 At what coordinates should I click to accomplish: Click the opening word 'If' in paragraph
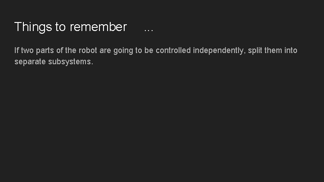pyautogui.click(x=17, y=50)
